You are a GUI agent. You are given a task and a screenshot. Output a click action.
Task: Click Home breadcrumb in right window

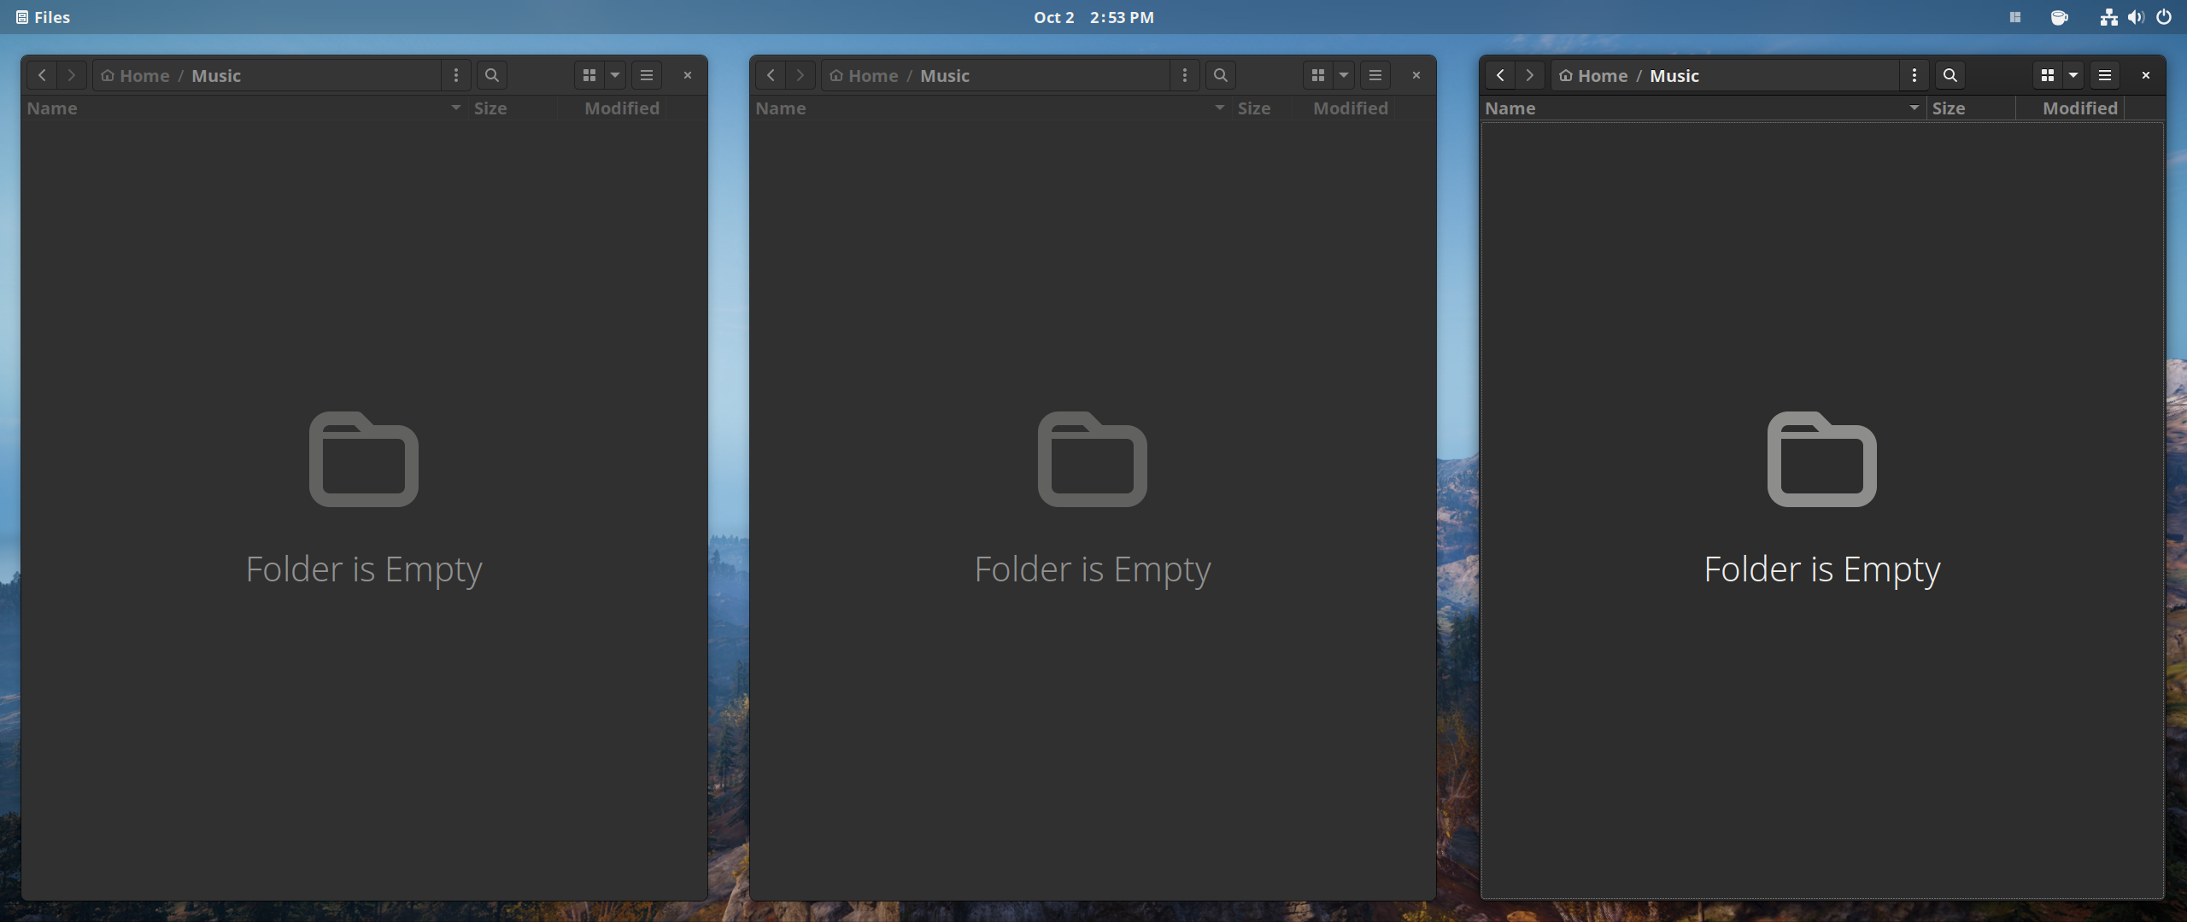point(1593,76)
